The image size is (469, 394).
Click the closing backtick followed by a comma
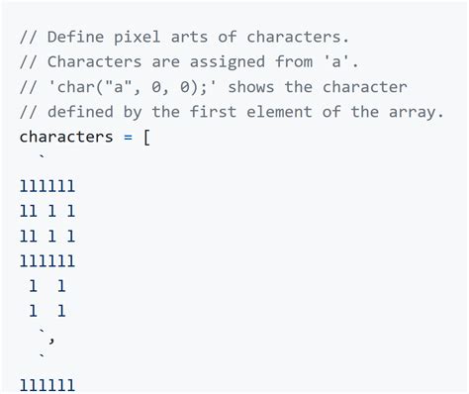(47, 336)
